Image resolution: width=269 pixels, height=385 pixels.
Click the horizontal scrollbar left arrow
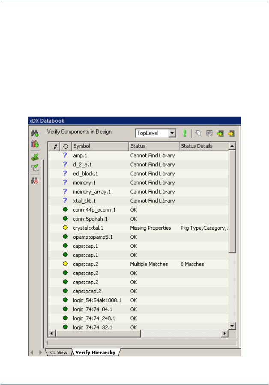tap(52, 334)
